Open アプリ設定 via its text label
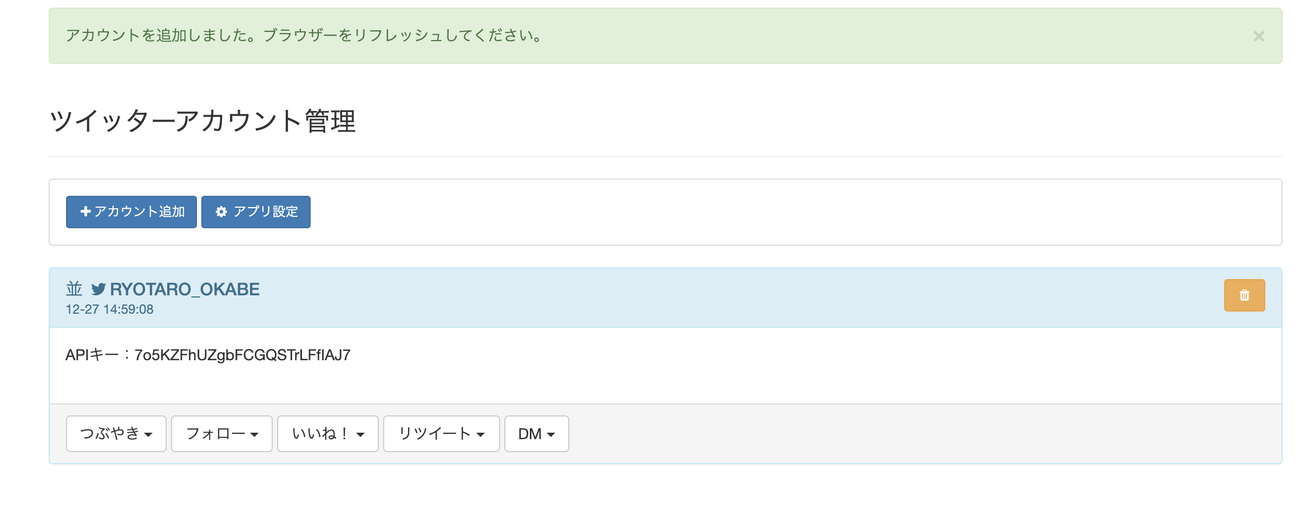 (266, 211)
